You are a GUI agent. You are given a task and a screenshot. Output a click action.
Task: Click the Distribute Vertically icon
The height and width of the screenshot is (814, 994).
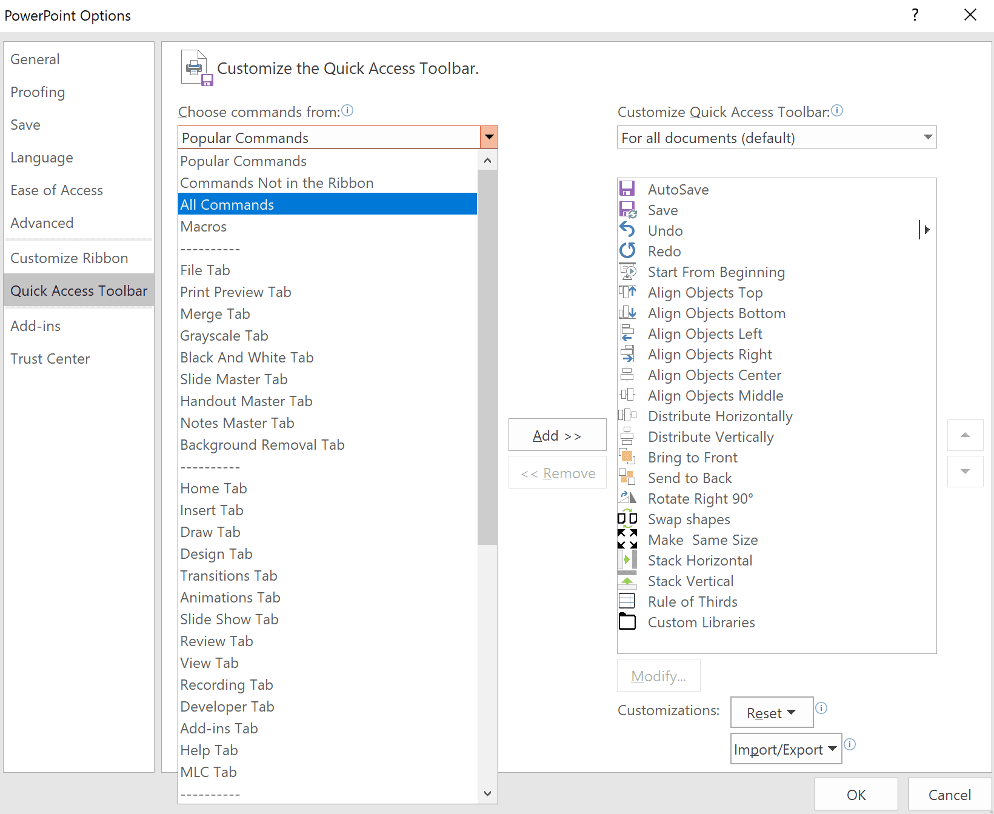(627, 436)
